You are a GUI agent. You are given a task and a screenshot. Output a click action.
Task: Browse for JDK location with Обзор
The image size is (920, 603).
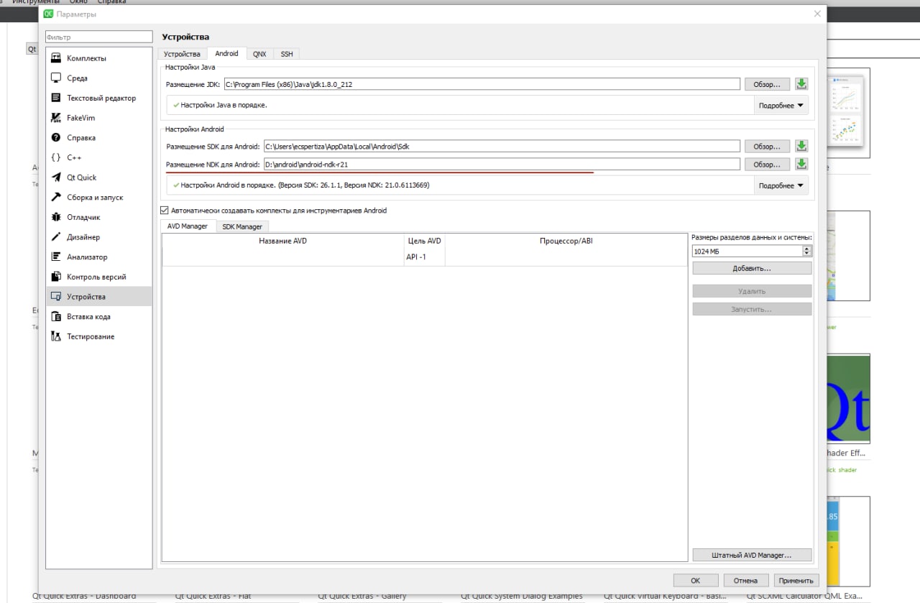tap(767, 84)
